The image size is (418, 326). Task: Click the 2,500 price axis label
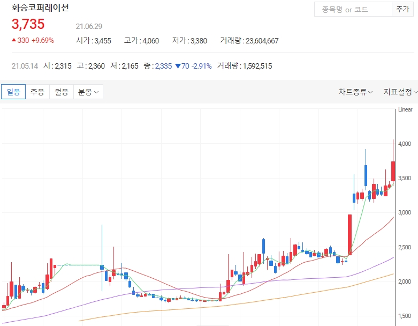[x=405, y=247]
